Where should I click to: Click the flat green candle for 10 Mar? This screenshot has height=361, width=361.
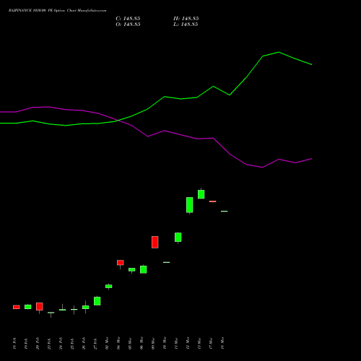(x=167, y=262)
